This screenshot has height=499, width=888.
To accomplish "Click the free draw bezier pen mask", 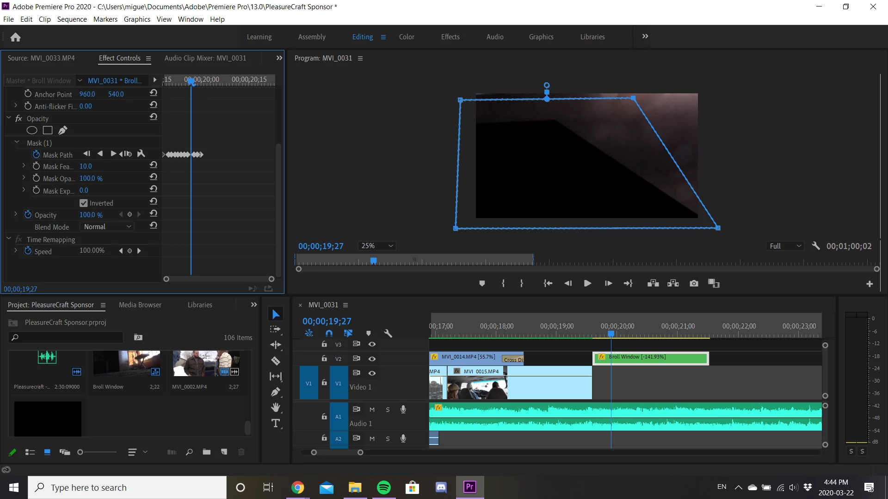I will click(63, 130).
